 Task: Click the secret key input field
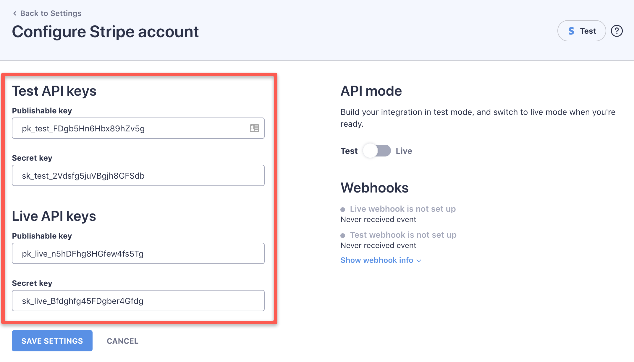138,175
